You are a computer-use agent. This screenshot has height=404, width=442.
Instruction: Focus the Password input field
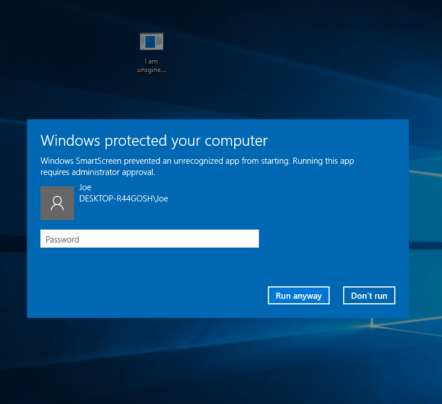[x=149, y=239]
